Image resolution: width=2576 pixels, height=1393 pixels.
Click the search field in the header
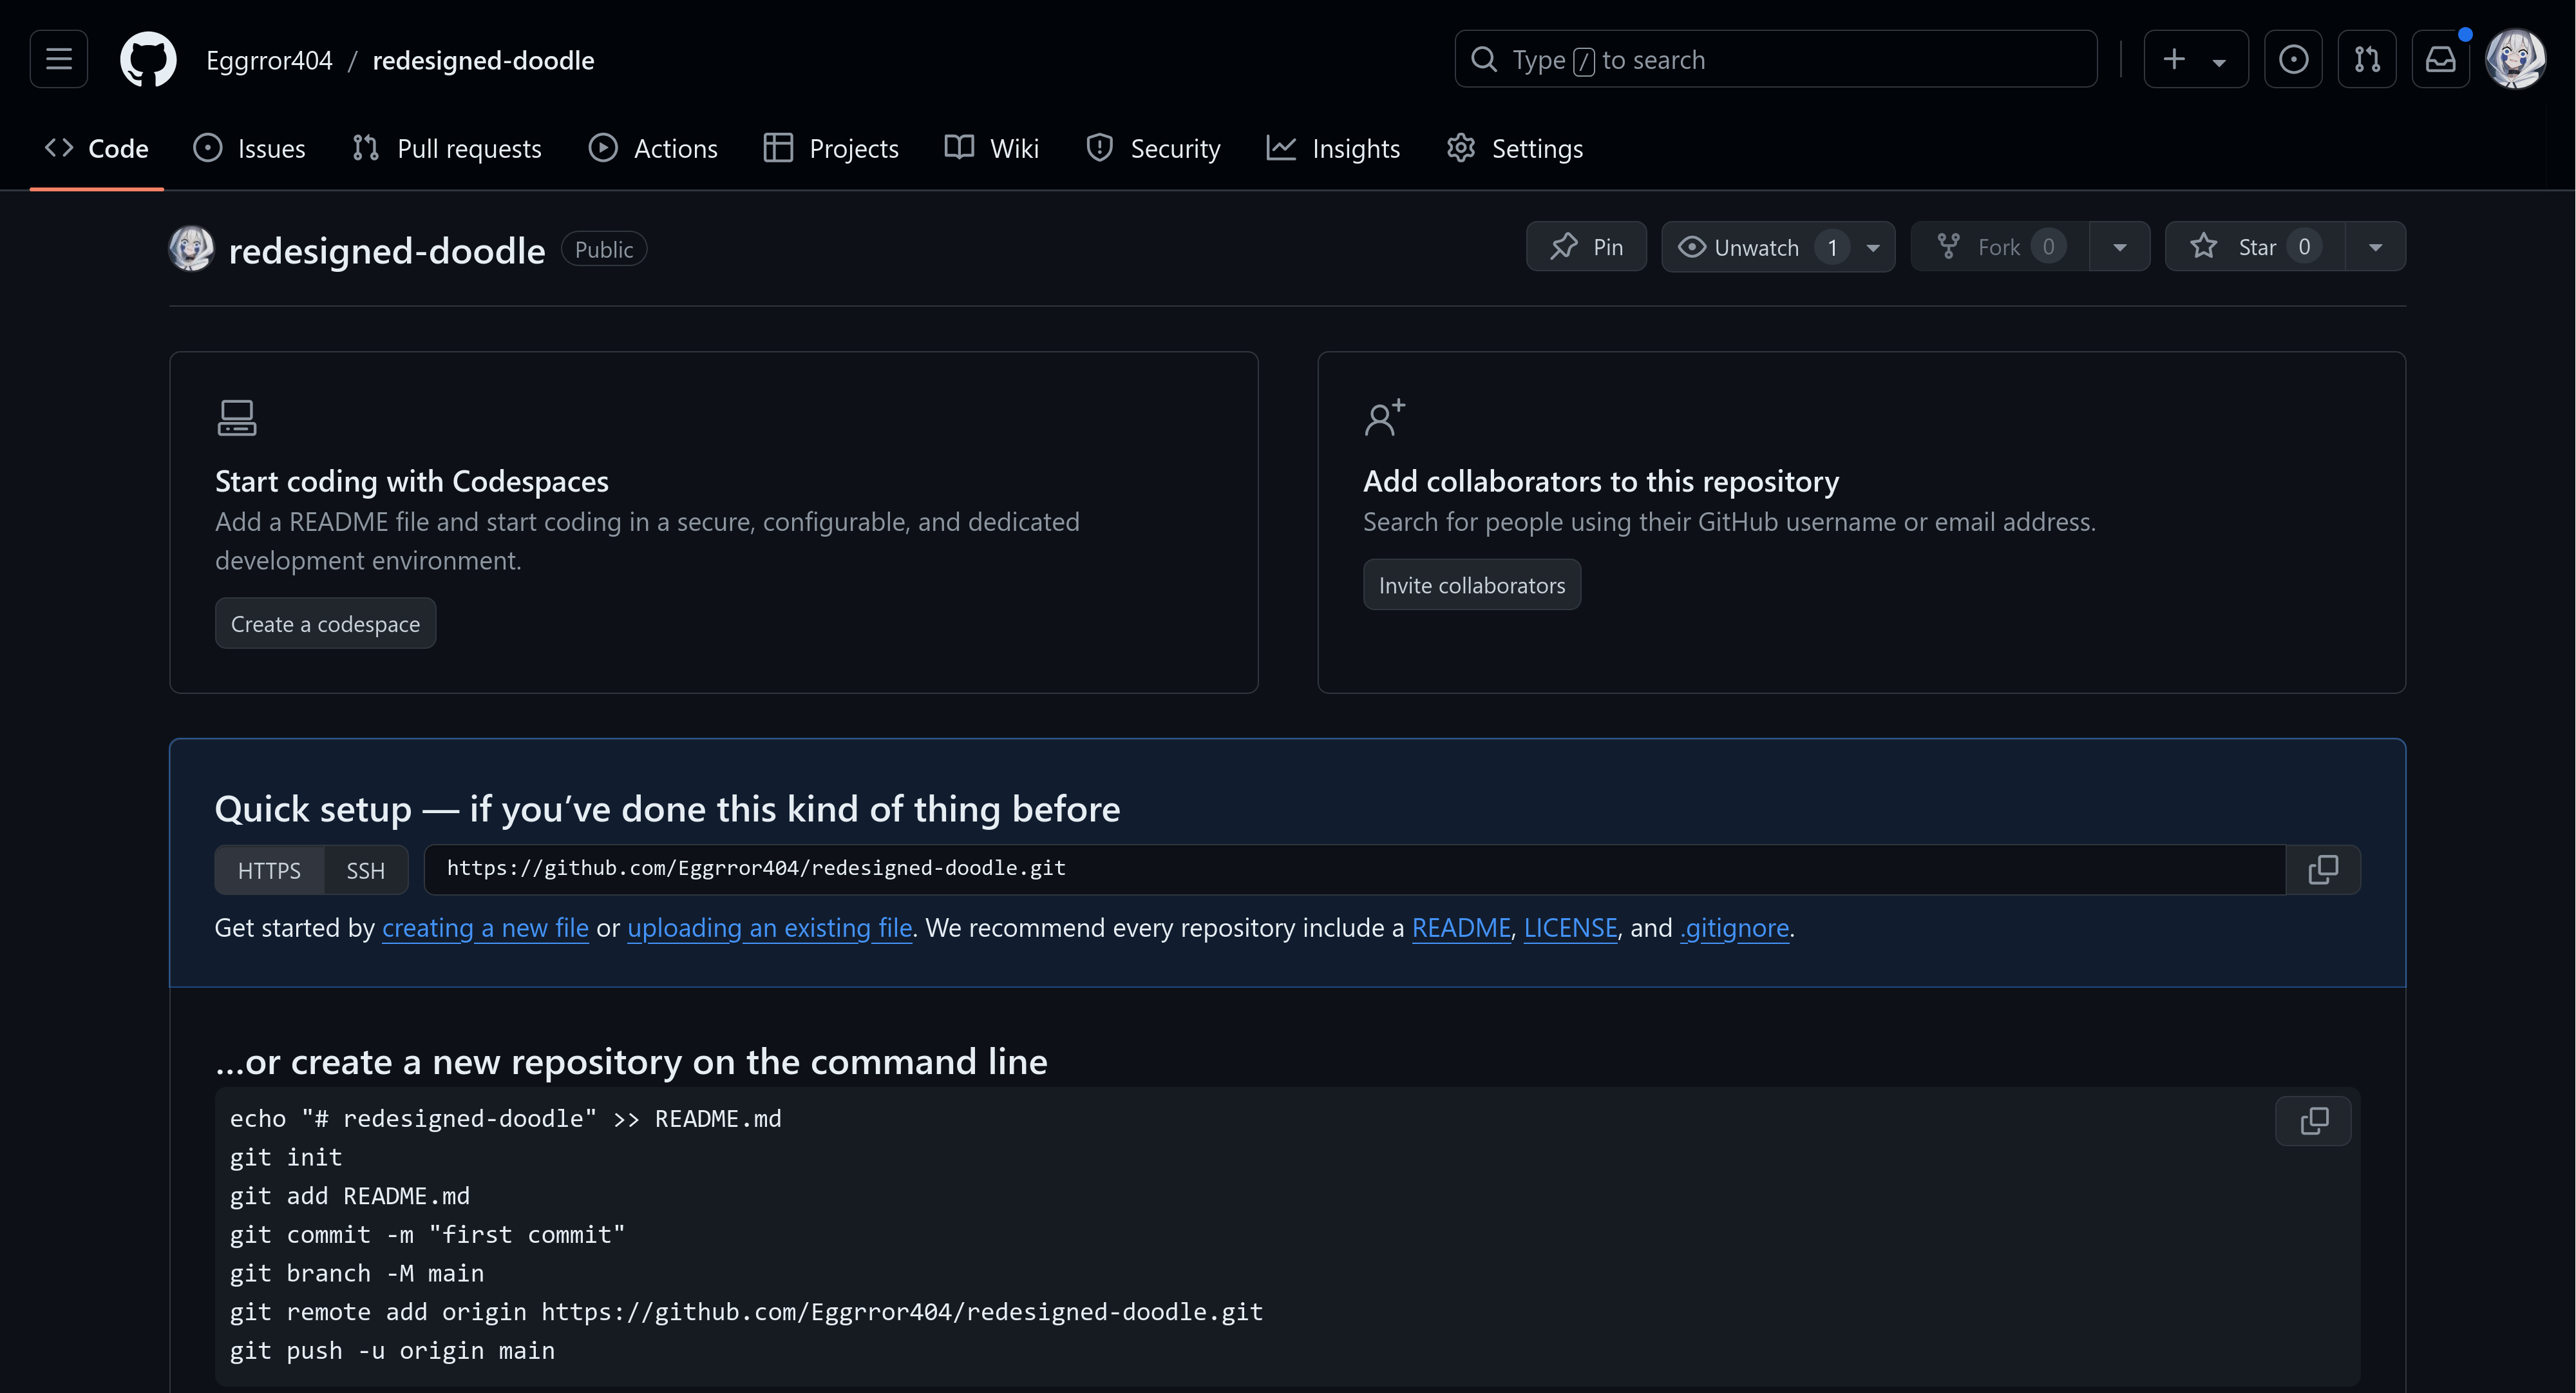1775,59
